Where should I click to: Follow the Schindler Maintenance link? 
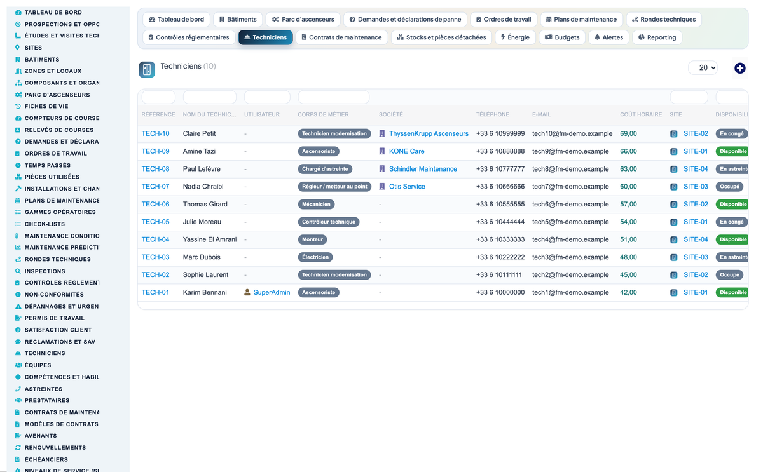423,169
